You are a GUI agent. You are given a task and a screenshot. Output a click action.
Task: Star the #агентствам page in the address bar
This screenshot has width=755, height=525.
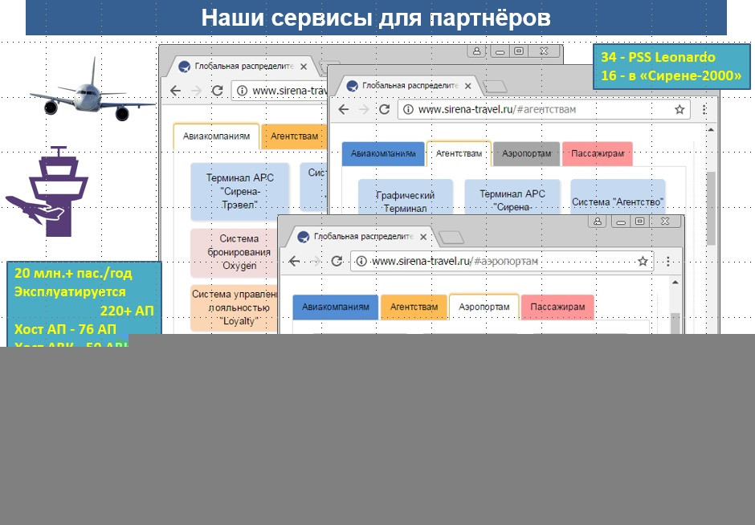click(679, 109)
